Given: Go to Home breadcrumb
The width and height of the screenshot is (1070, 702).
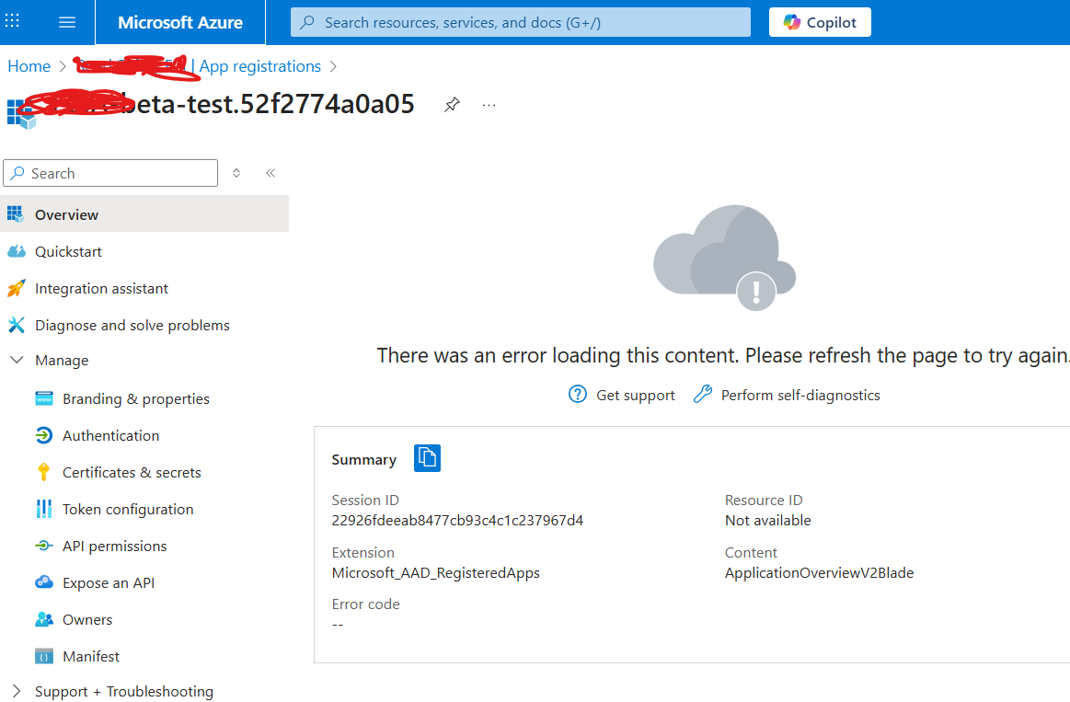Looking at the screenshot, I should [x=29, y=66].
